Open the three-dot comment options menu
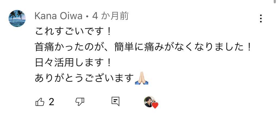 pos(261,19)
